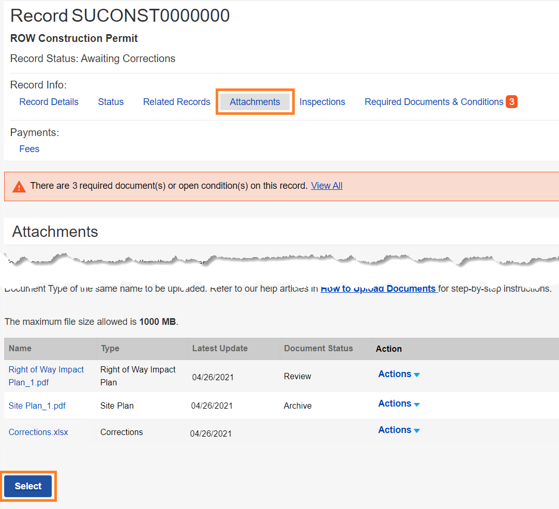Download Corrections.xlsx attachment

pyautogui.click(x=38, y=432)
